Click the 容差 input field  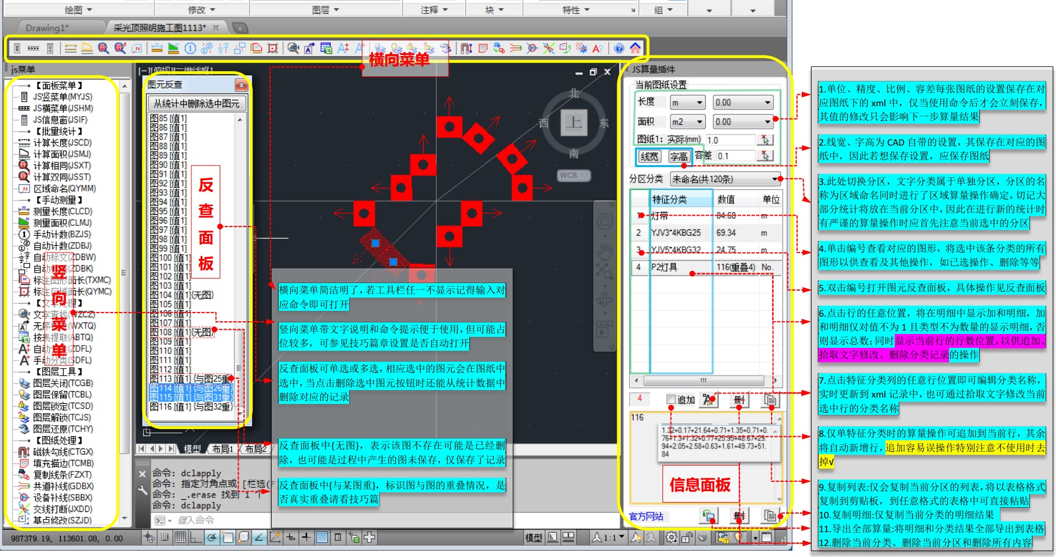(x=735, y=156)
